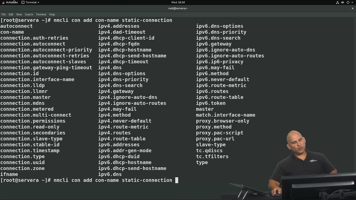Viewport: 356px width, 200px height.
Task: Click 'connection.multi-connect' text
Action: click(36, 115)
